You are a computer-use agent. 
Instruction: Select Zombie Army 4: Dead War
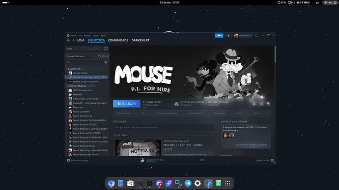pos(86,82)
